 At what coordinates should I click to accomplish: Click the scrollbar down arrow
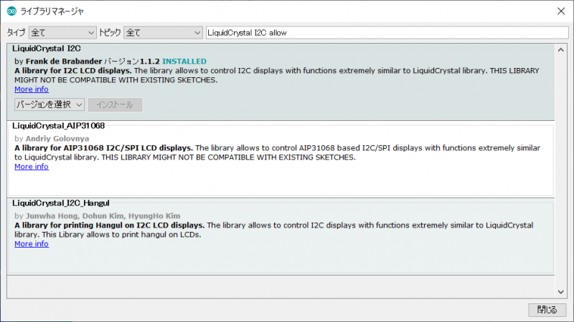tap(561, 291)
